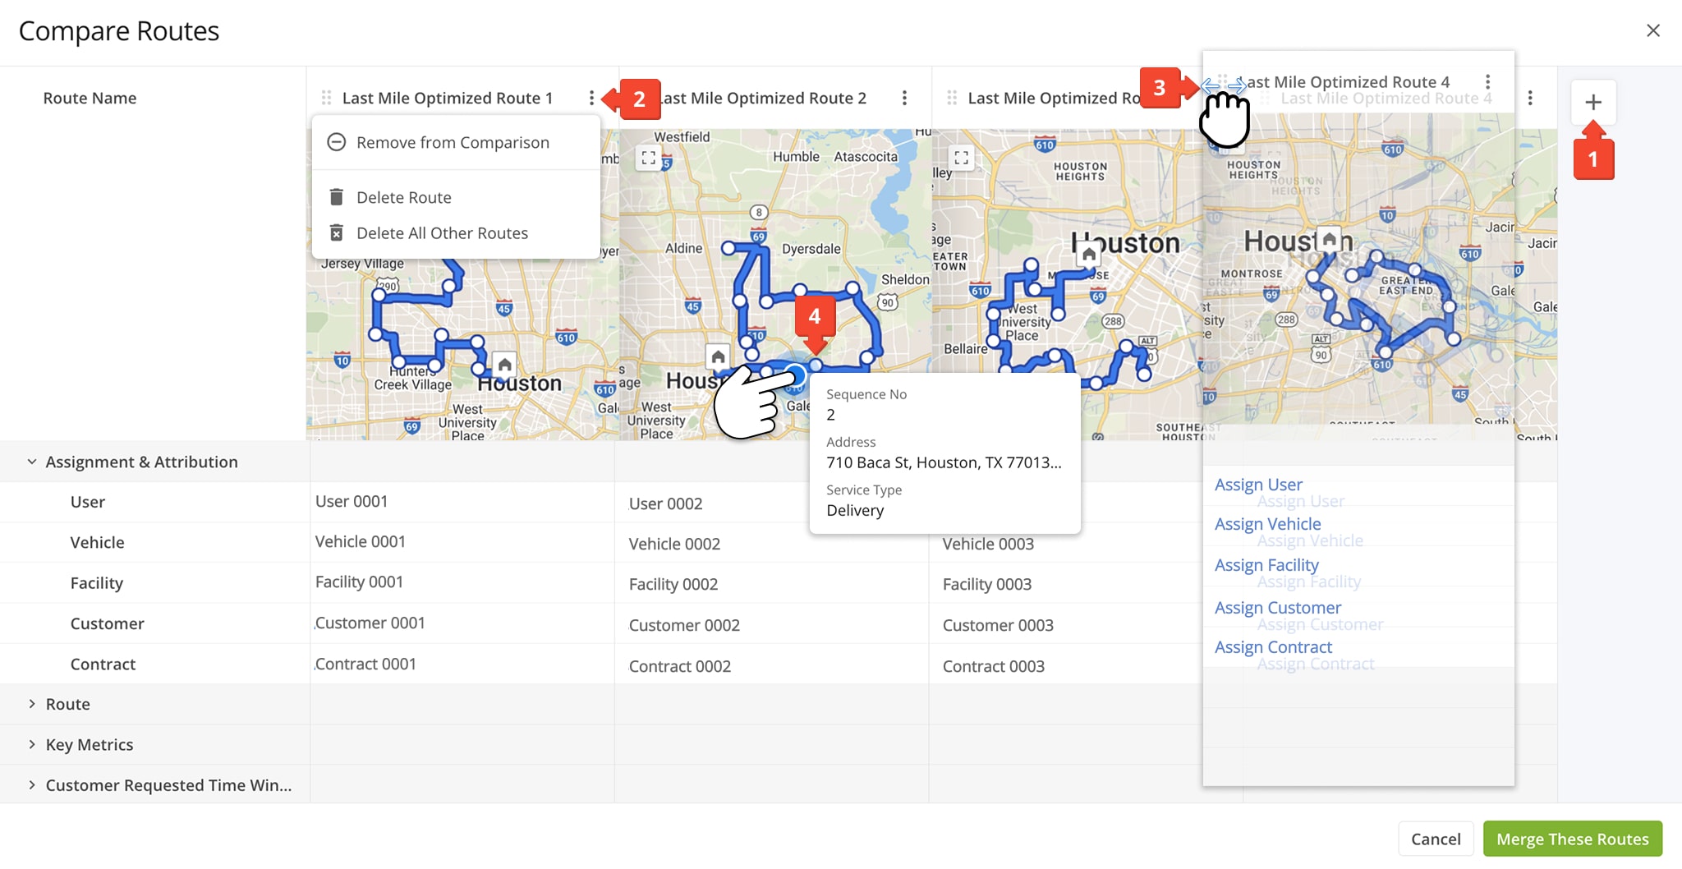Viewport: 1682px width, 869px height.
Task: Open the three-dot menu for Last Mile Optimized Route 1
Action: [x=593, y=97]
